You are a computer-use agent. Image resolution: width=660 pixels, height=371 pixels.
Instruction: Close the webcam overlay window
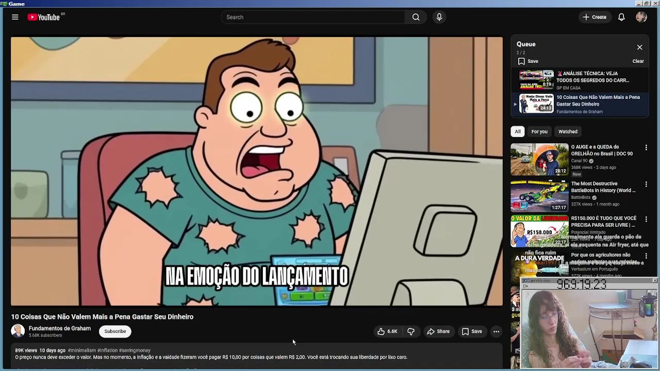click(654, 280)
